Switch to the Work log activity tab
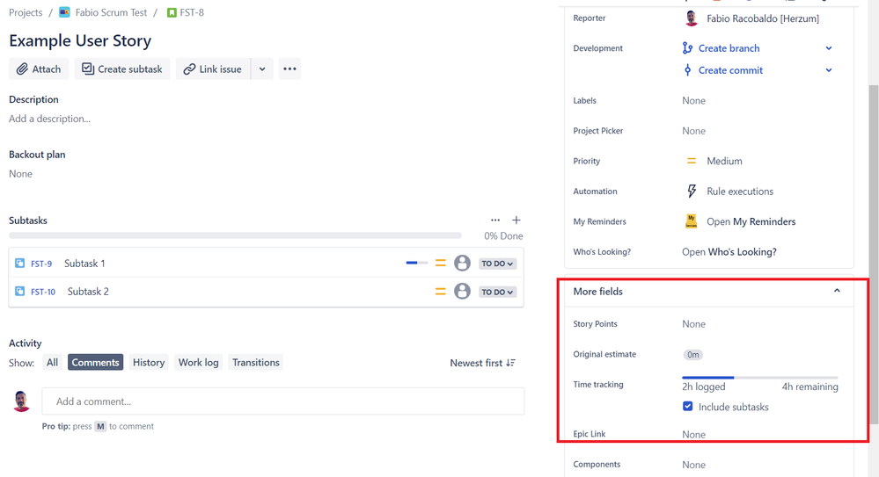Viewport: 879px width, 477px height. coord(199,362)
